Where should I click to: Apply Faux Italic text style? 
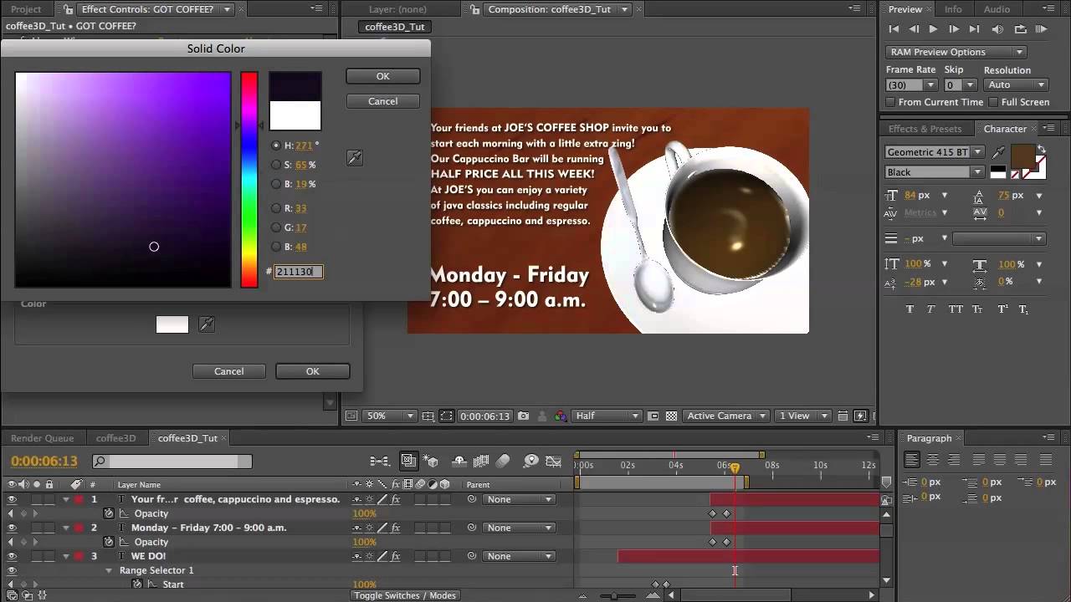coord(931,309)
